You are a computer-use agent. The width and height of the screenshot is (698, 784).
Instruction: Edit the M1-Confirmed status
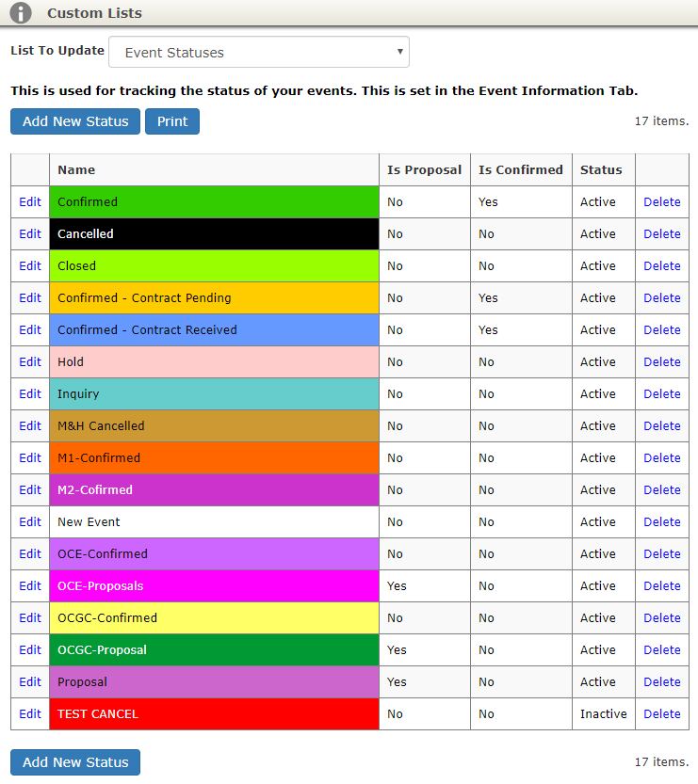tap(30, 458)
